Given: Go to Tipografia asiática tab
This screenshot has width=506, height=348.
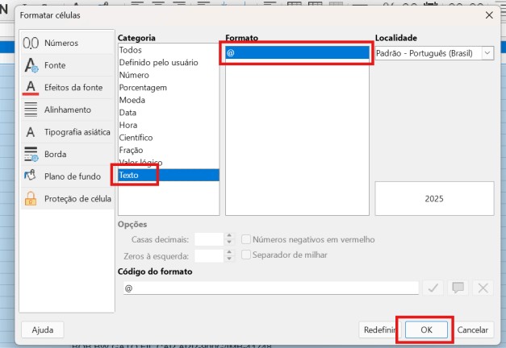Looking at the screenshot, I should [68, 132].
